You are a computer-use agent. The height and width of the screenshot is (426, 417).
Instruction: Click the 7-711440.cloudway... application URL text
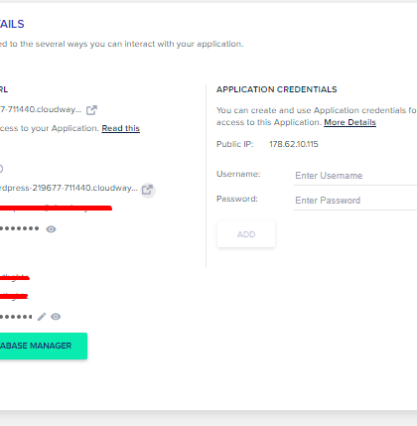coord(41,109)
